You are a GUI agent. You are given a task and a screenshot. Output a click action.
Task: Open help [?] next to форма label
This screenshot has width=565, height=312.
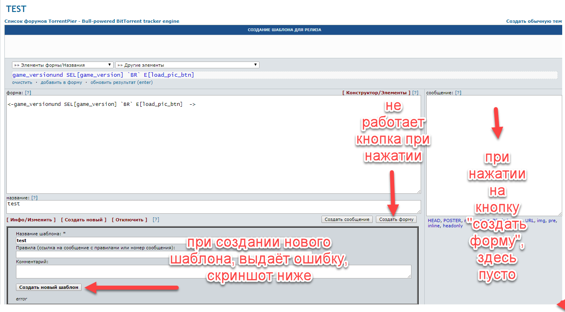pos(28,93)
